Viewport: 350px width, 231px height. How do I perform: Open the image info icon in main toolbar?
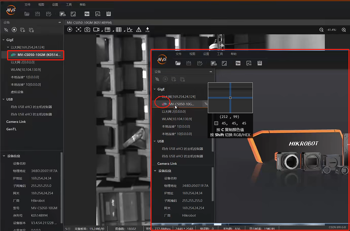click(x=98, y=14)
